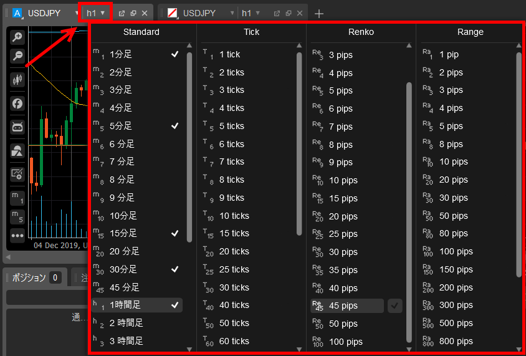This screenshot has height=356, width=526.
Task: Add a new chart tab
Action: 319,13
